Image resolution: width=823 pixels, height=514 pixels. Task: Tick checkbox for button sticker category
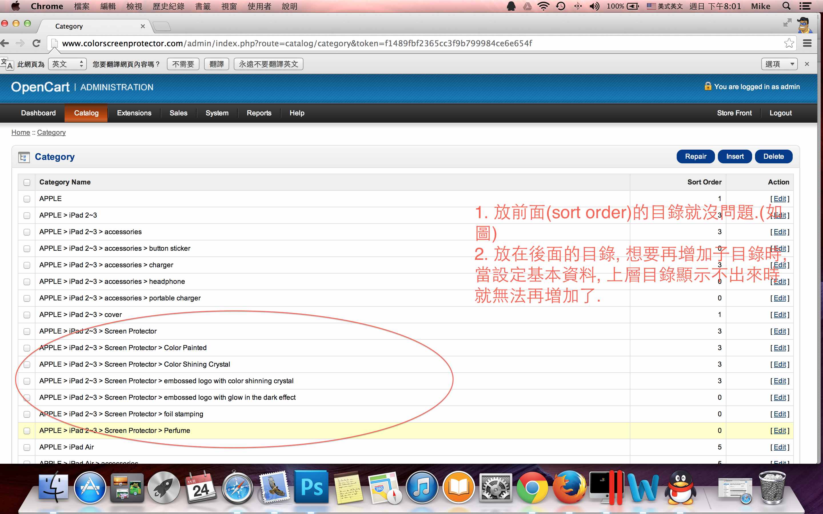point(27,249)
